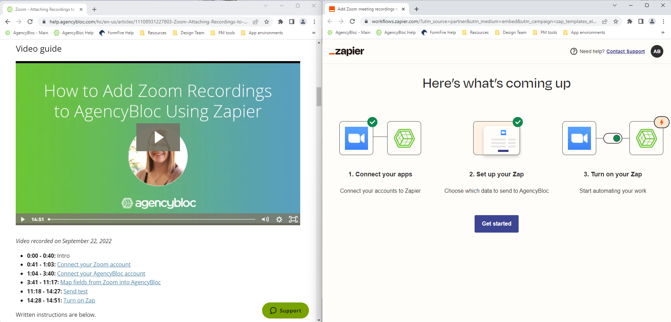The image size is (671, 322).
Task: Click the help page vertical scrollbar thumb
Action: pos(319,97)
